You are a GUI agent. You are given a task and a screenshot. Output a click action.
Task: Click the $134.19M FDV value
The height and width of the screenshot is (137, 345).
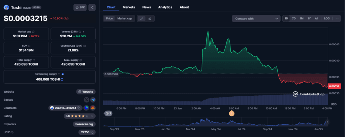(x=26, y=50)
